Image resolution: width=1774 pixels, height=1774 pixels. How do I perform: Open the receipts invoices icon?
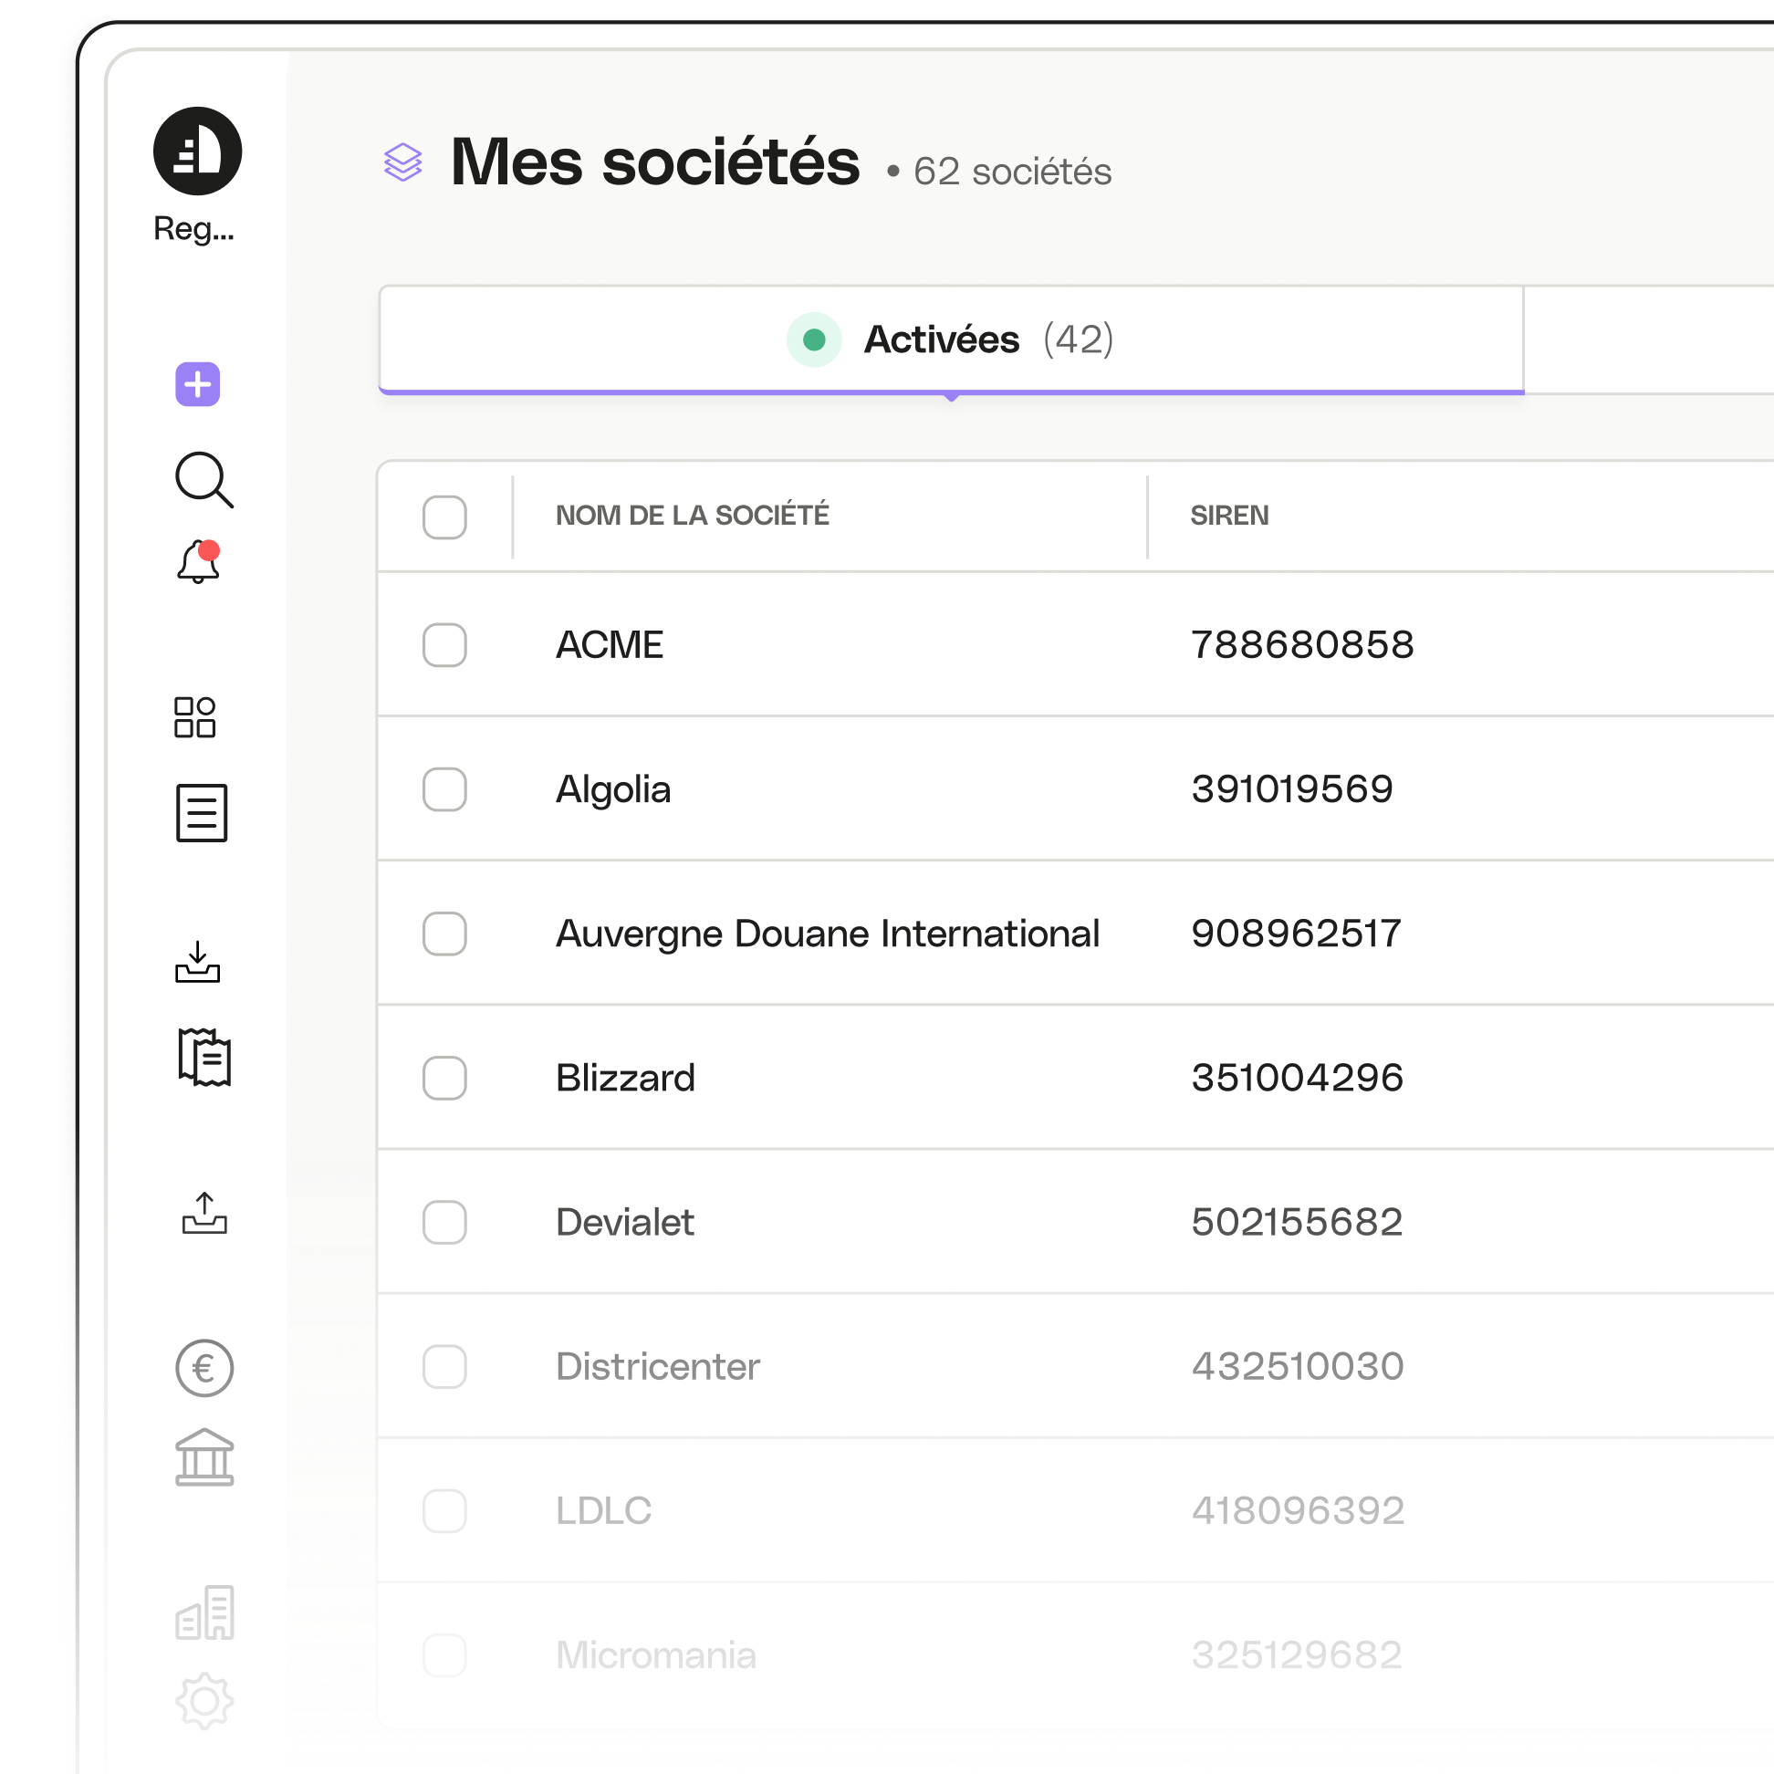[204, 1057]
